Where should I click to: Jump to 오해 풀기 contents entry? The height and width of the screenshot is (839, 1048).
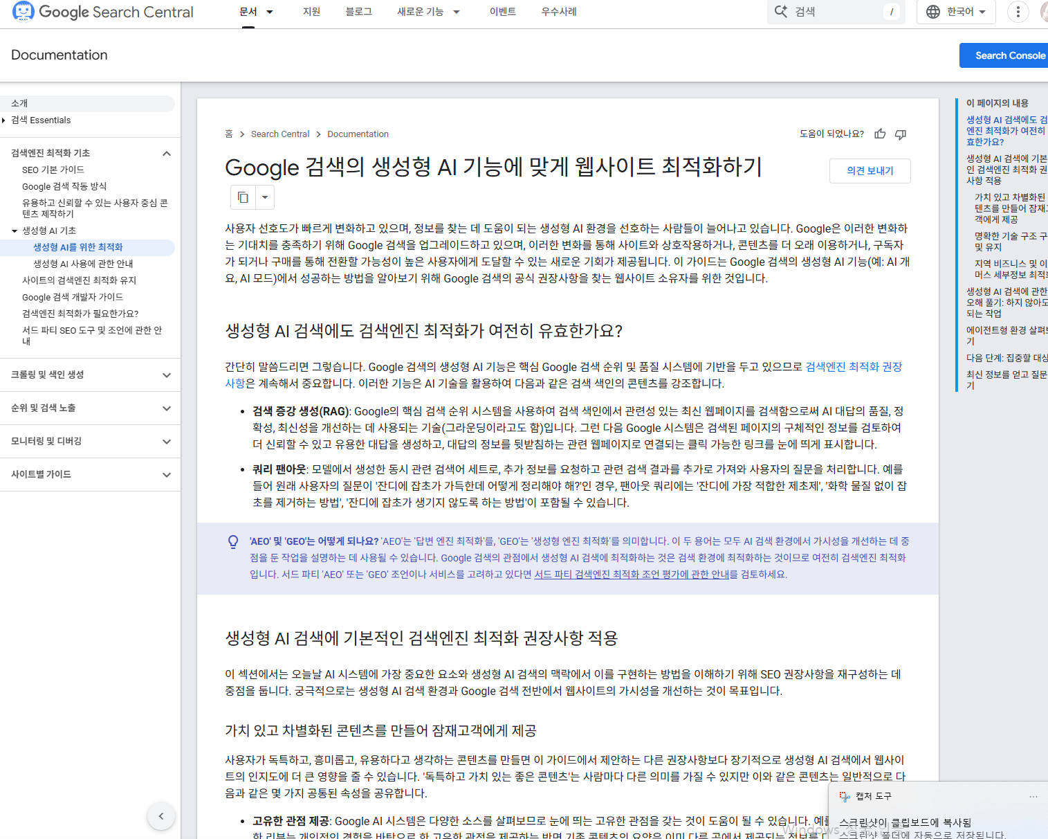(x=1006, y=303)
